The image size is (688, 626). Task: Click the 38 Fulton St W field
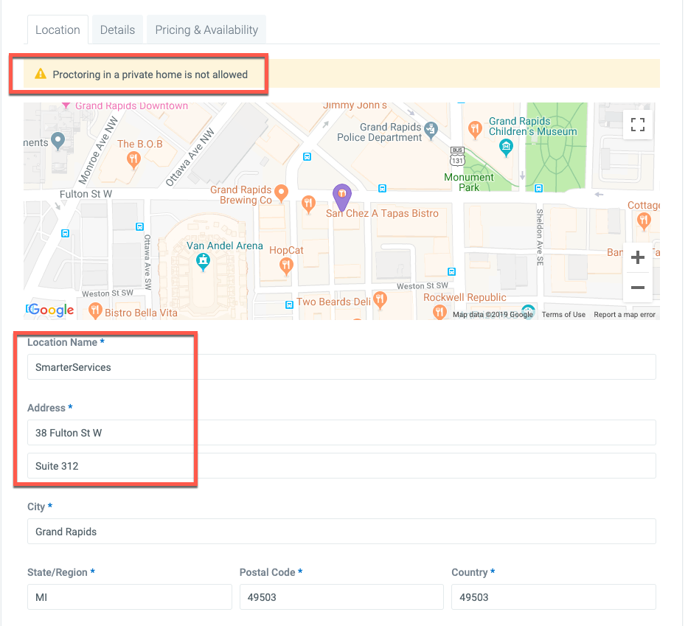(x=341, y=433)
